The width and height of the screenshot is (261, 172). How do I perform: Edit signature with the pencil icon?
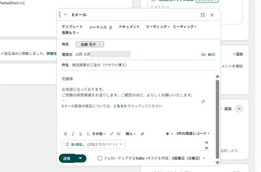203,102
